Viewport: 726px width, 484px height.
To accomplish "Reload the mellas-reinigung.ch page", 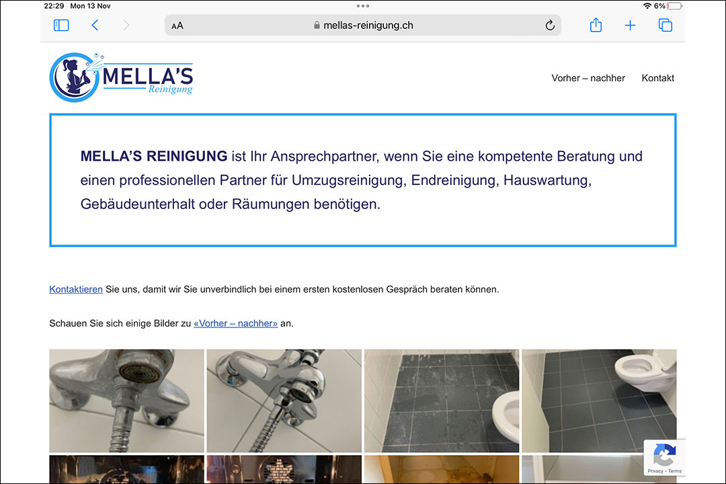I will click(550, 26).
